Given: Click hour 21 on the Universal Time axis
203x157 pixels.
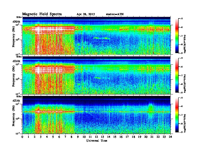Looking at the screenshot, I should coord(152,137).
